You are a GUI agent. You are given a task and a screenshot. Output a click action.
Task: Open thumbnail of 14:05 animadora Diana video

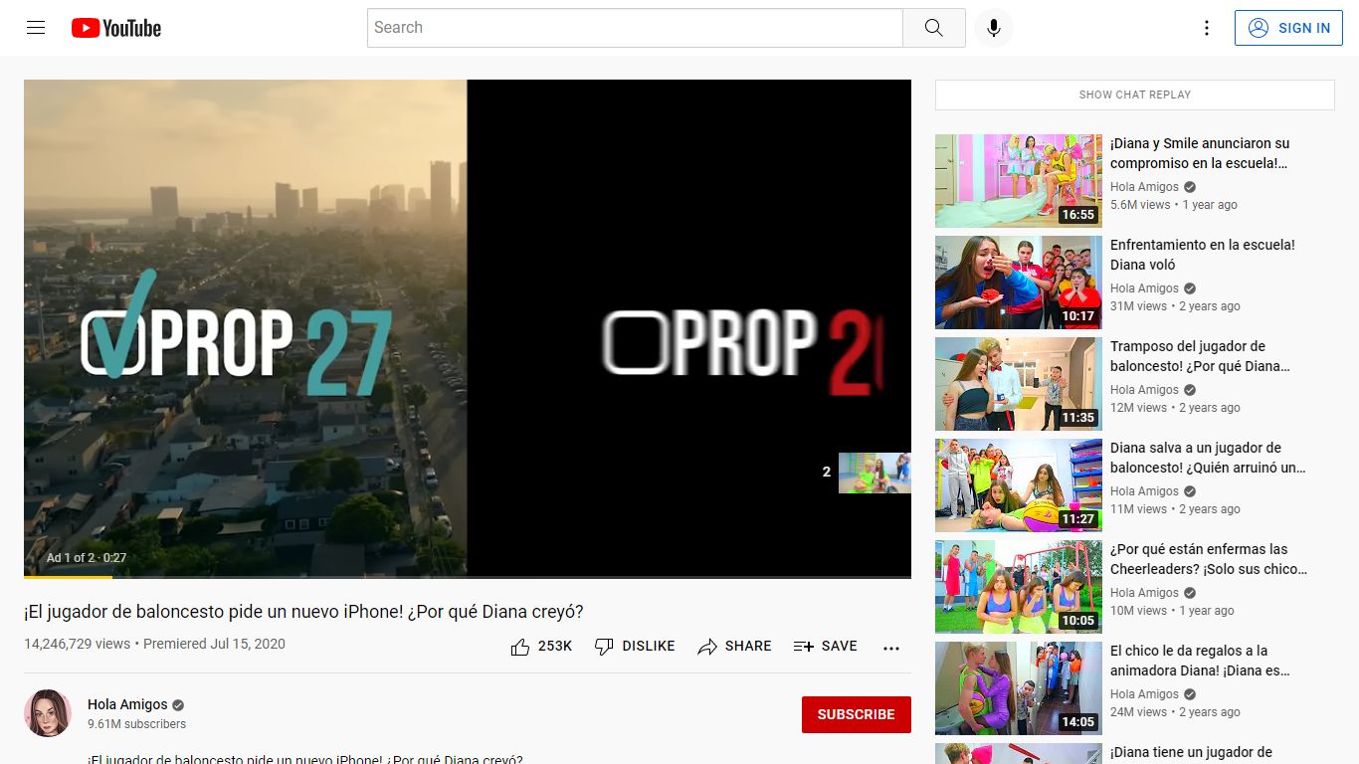(1019, 688)
